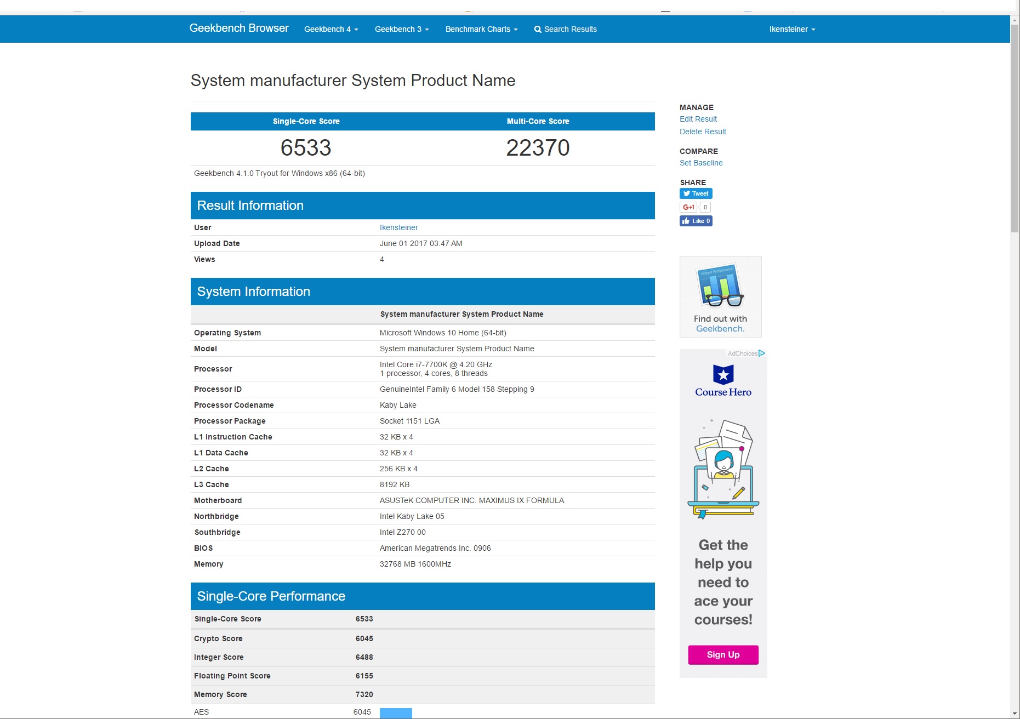
Task: Click '256 KB x 4' L2 cache value
Action: pos(398,469)
